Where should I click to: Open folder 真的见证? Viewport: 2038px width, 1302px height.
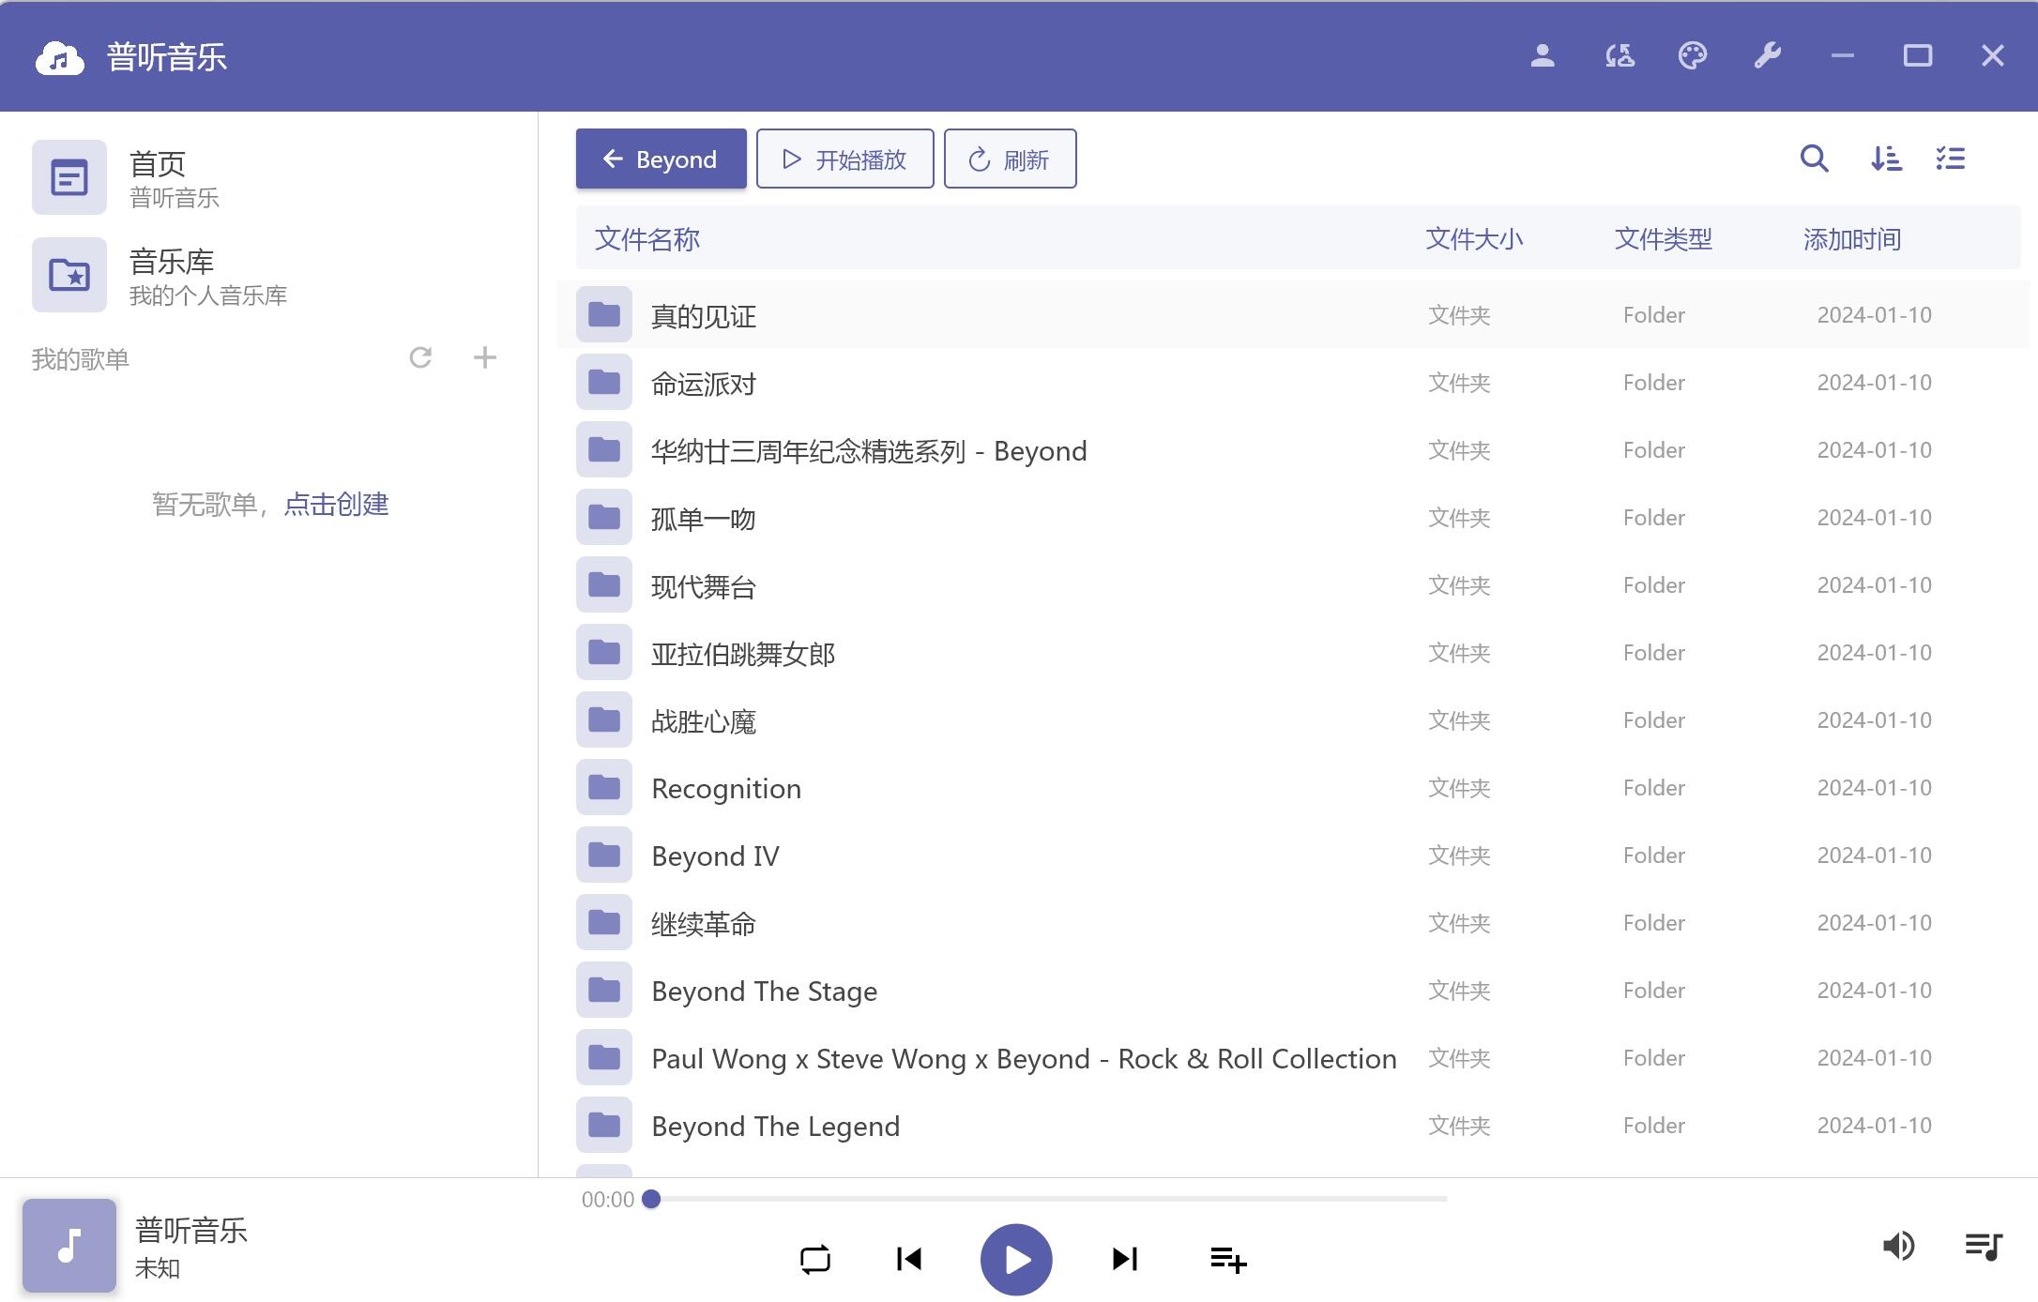[x=1293, y=315]
